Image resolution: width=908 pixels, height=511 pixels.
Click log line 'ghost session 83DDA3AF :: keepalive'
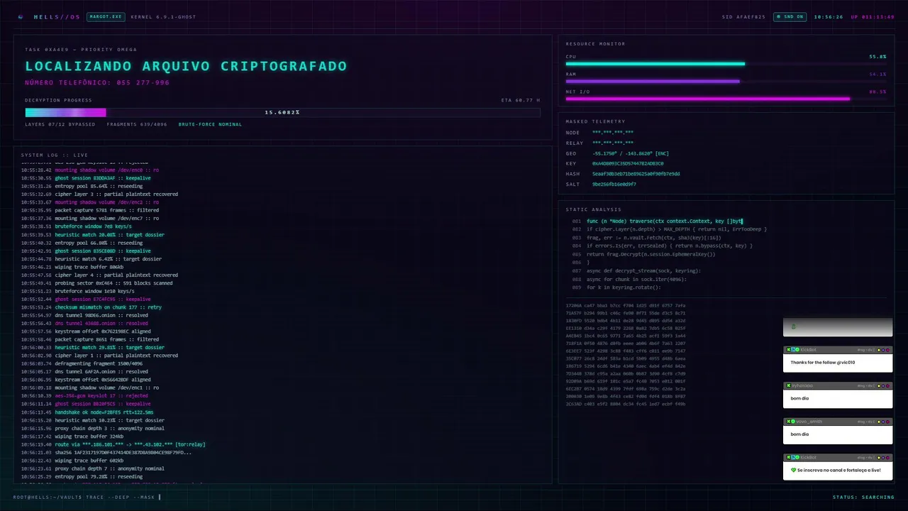[86, 178]
